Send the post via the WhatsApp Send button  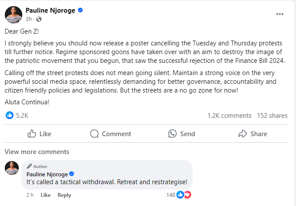click(x=182, y=134)
